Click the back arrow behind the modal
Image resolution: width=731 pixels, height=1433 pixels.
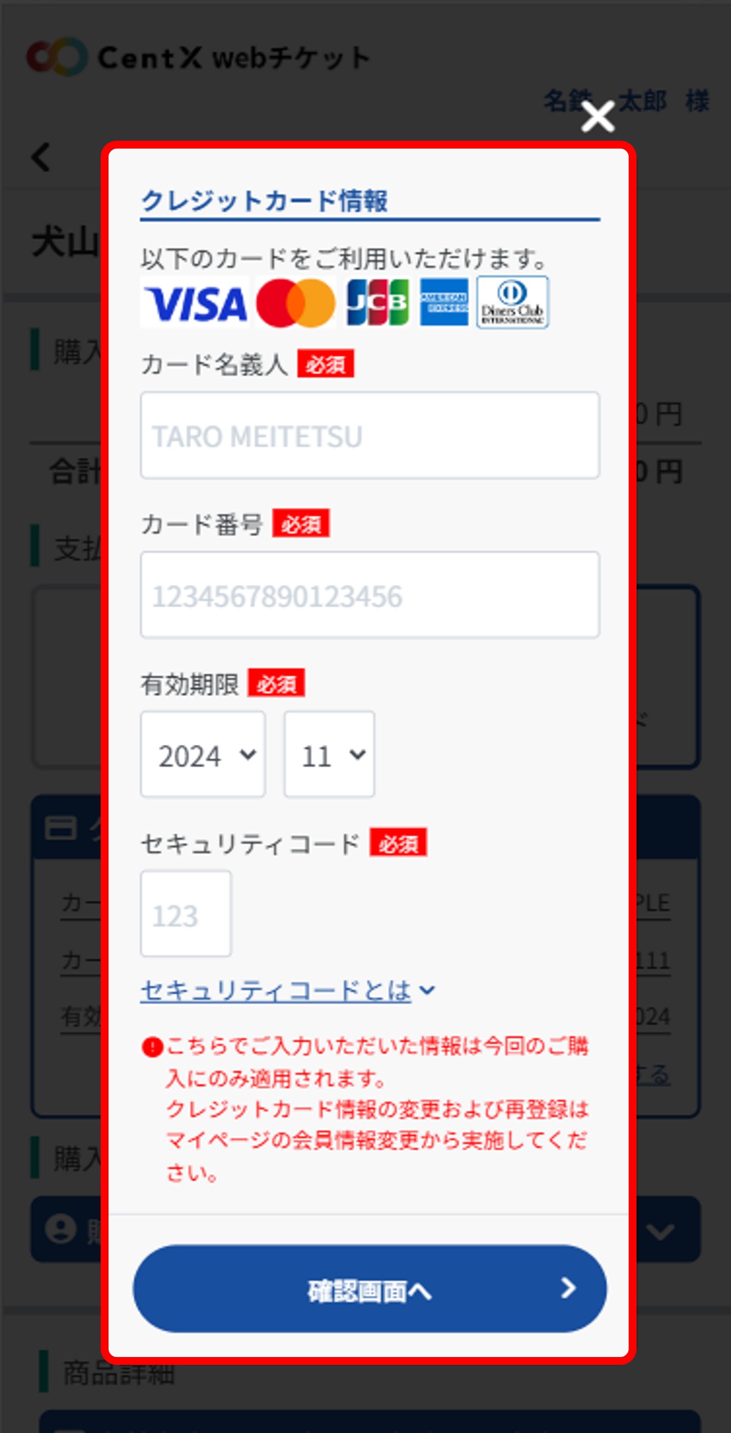click(41, 157)
